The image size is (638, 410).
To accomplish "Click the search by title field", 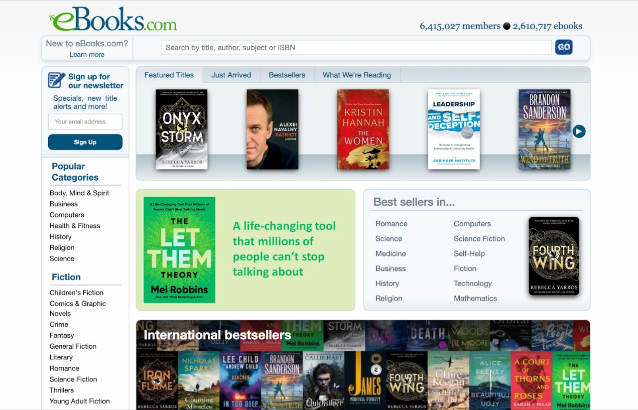I will 356,48.
